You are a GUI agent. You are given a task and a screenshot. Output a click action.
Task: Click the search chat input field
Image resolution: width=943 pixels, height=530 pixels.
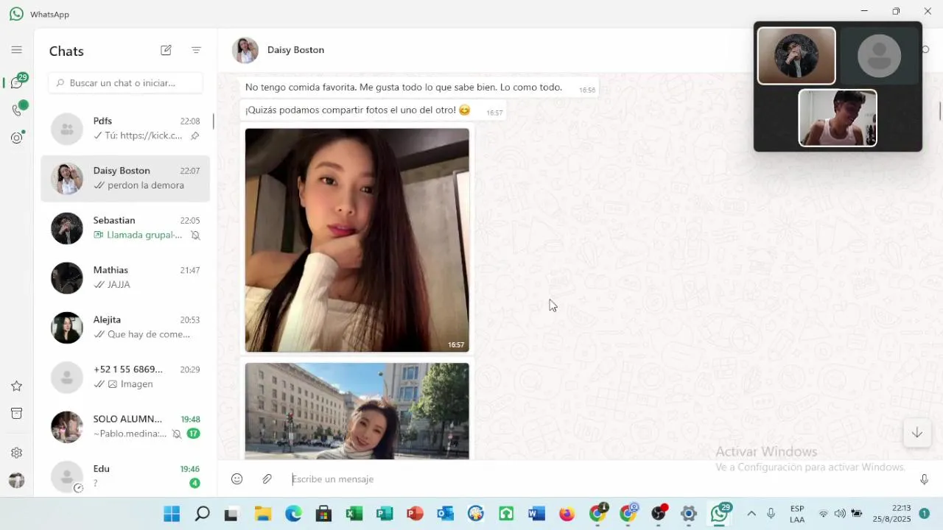[125, 83]
